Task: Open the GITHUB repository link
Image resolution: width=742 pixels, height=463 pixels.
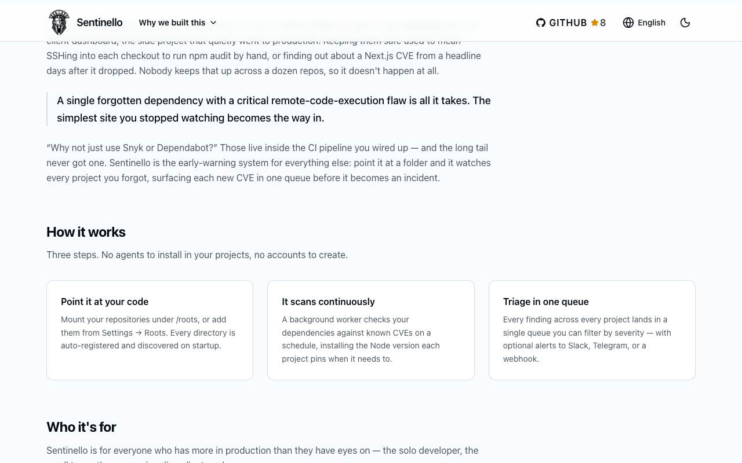Action: coord(570,23)
